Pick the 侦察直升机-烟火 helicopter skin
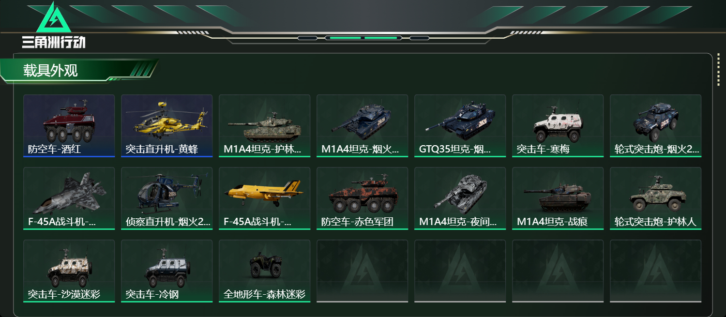Viewport: 726px width, 317px height. tap(166, 198)
